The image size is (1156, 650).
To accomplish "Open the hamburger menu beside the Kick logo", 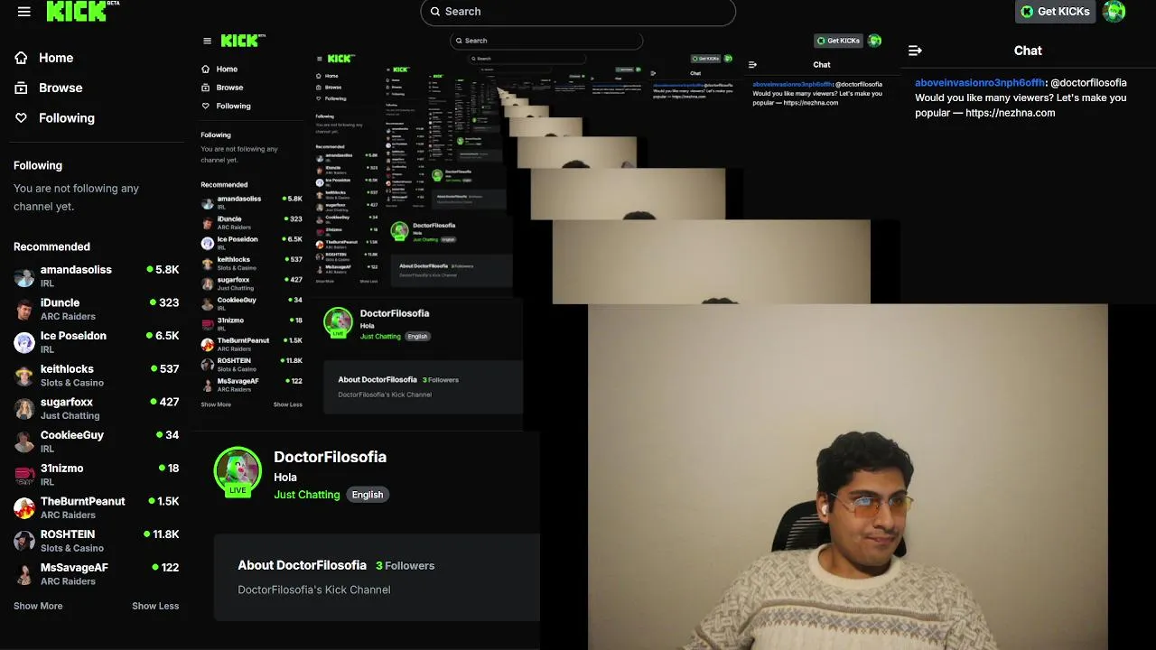I will 24,12.
